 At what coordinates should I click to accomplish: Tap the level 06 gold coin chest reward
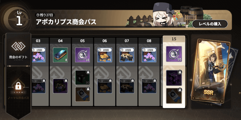click(x=105, y=55)
